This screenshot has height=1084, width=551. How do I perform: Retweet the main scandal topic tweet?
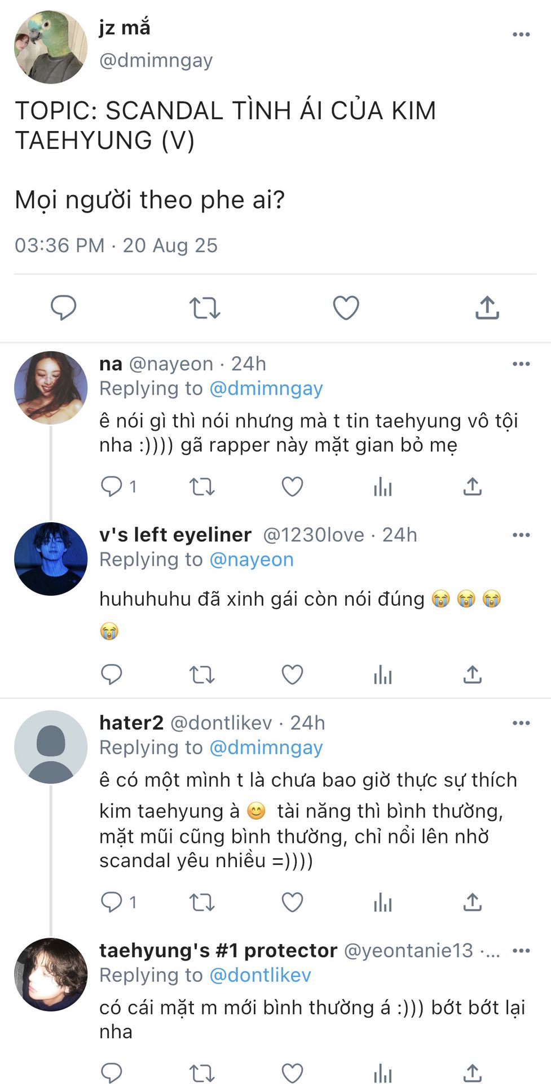(204, 308)
